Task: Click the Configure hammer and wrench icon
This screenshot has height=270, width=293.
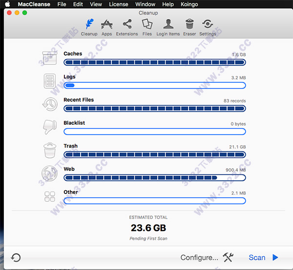Action: coord(228,257)
